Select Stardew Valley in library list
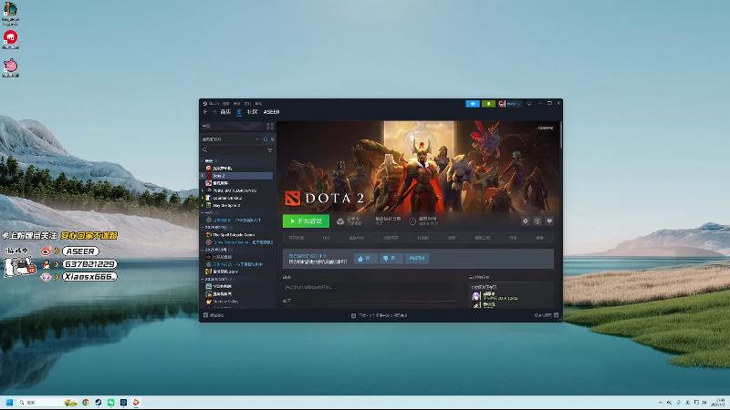730x410 pixels. pos(237,302)
